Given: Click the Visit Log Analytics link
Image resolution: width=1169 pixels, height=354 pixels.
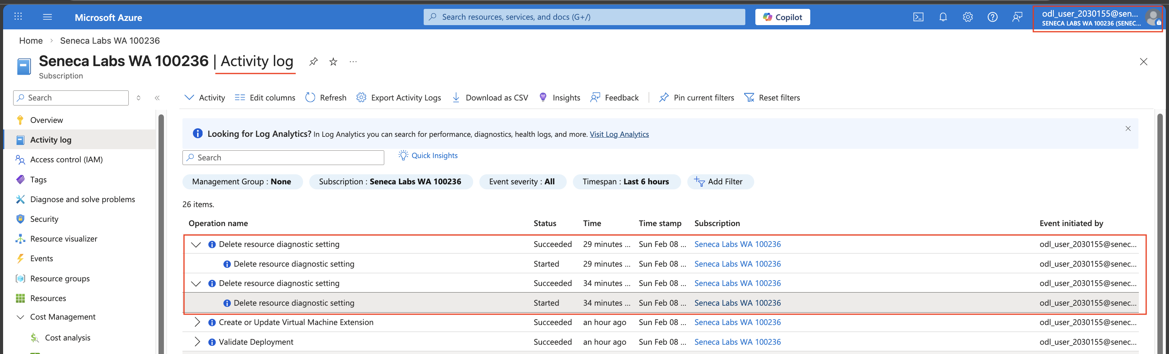Looking at the screenshot, I should click(619, 134).
